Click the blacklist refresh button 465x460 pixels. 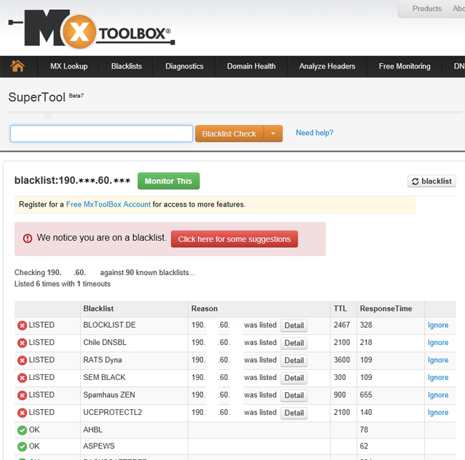pos(431,181)
